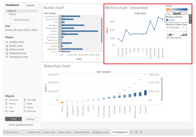This screenshot has height=137, width=196.
Task: Switch to the Layout tab
Action: pyautogui.click(x=31, y=5)
